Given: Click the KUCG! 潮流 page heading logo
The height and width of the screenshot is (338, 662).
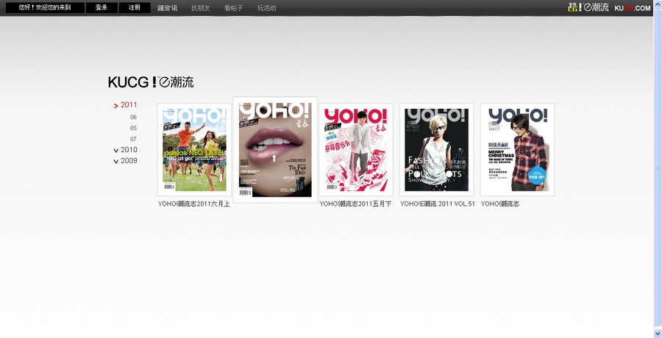Looking at the screenshot, I should coord(151,82).
